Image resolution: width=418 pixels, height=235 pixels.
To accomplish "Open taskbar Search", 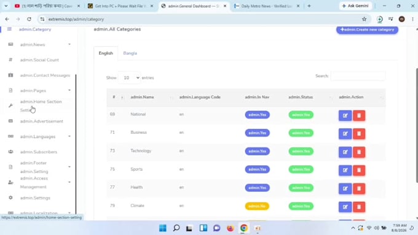I will (176, 228).
